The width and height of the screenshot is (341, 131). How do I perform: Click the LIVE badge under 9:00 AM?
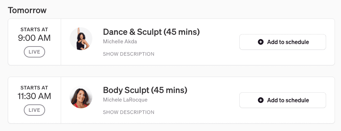pyautogui.click(x=34, y=52)
